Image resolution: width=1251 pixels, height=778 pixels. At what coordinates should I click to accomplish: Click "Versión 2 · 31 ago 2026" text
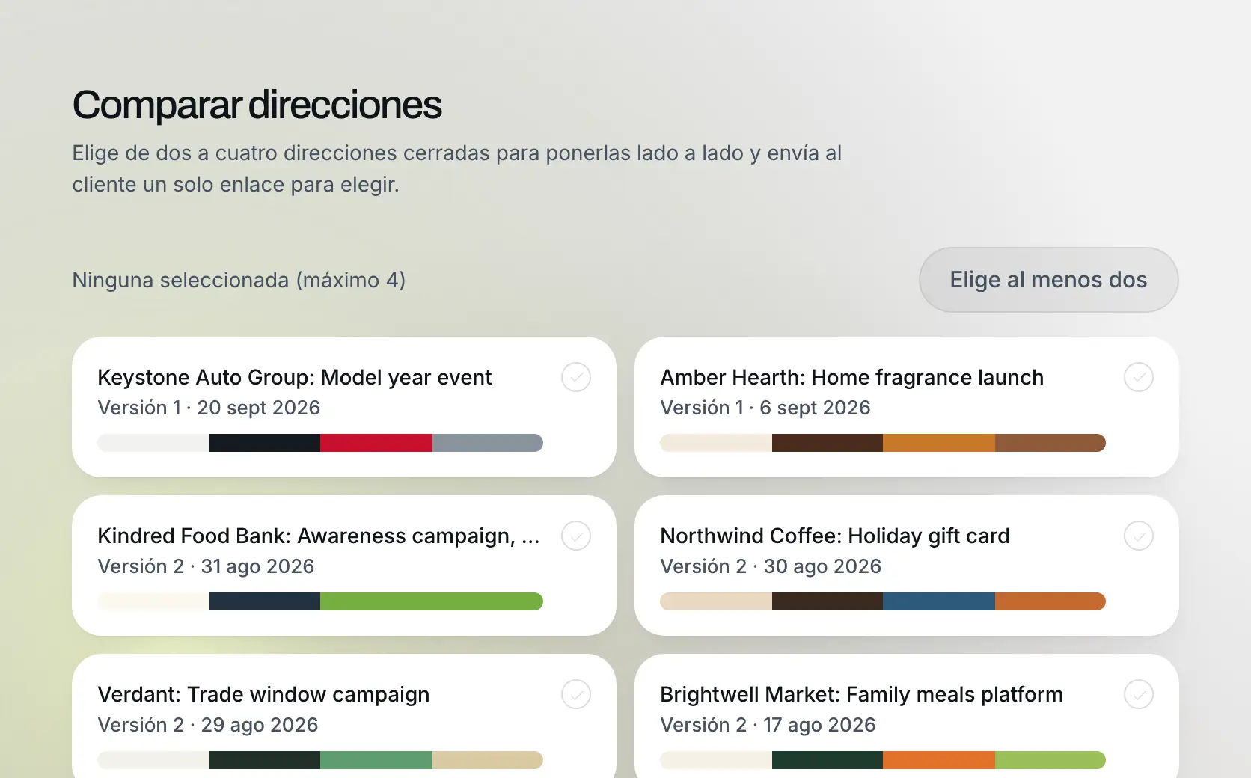pos(206,566)
